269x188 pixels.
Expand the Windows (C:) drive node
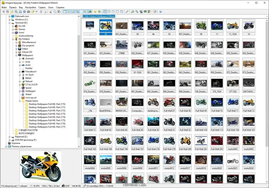point(9,20)
